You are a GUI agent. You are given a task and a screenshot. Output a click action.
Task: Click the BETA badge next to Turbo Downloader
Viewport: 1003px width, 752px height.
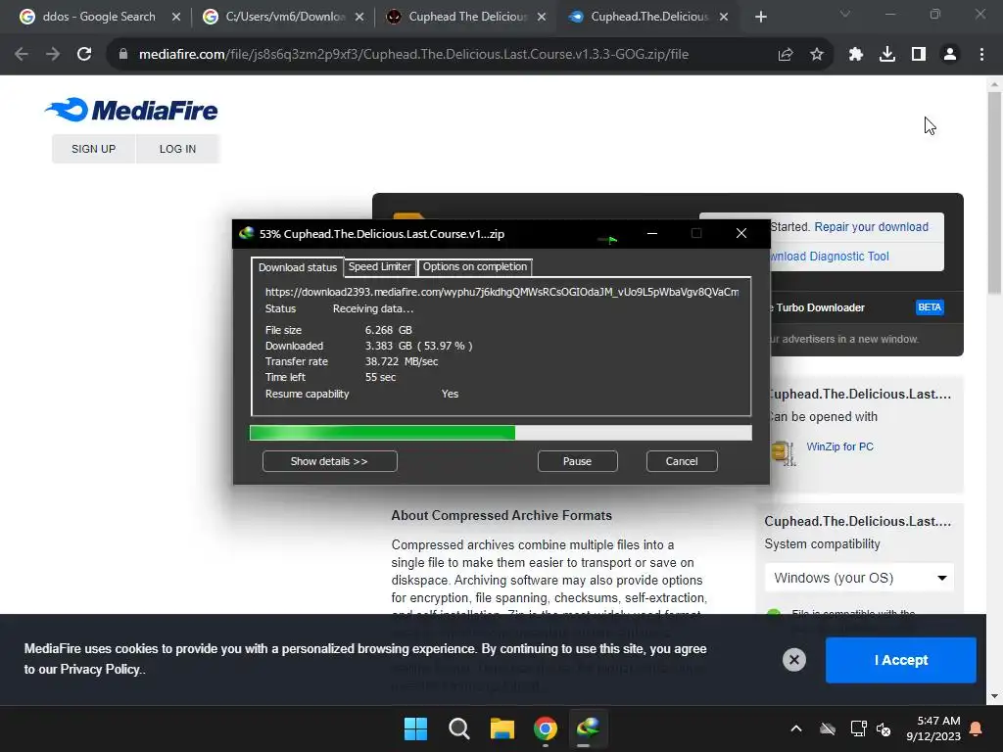point(930,307)
